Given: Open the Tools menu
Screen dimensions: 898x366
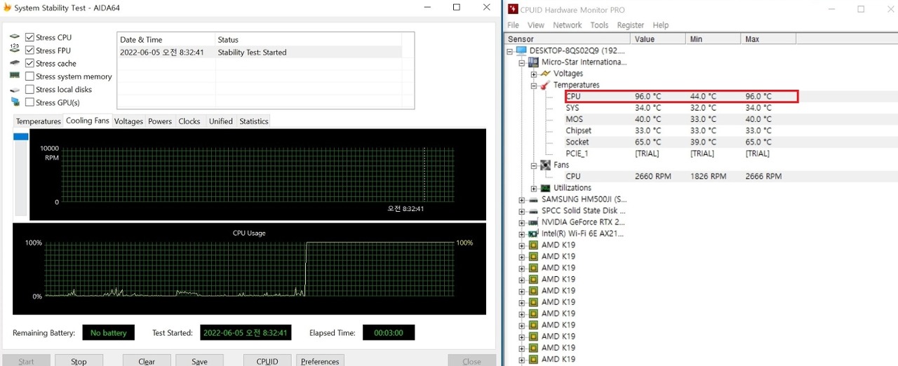Looking at the screenshot, I should [599, 25].
